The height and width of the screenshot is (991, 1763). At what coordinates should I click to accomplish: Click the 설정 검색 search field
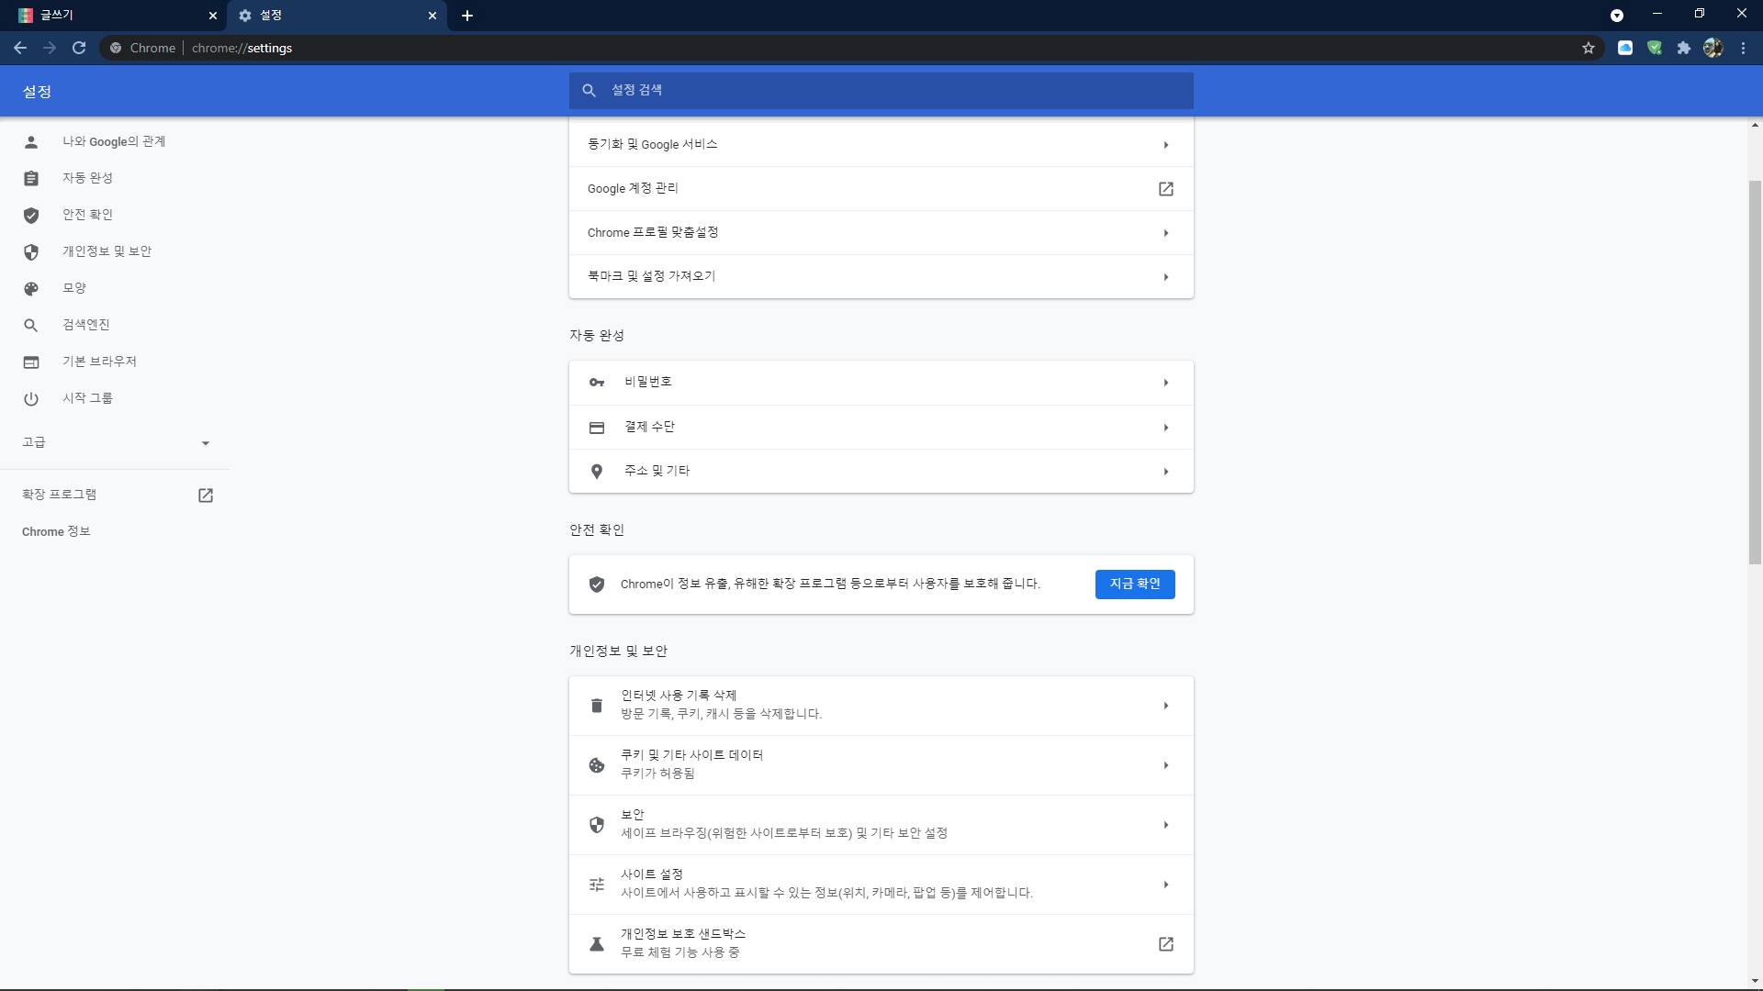point(881,90)
